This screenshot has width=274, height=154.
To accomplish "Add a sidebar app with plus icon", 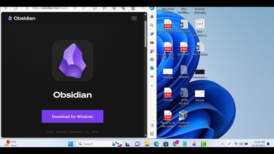I will (x=152, y=86).
